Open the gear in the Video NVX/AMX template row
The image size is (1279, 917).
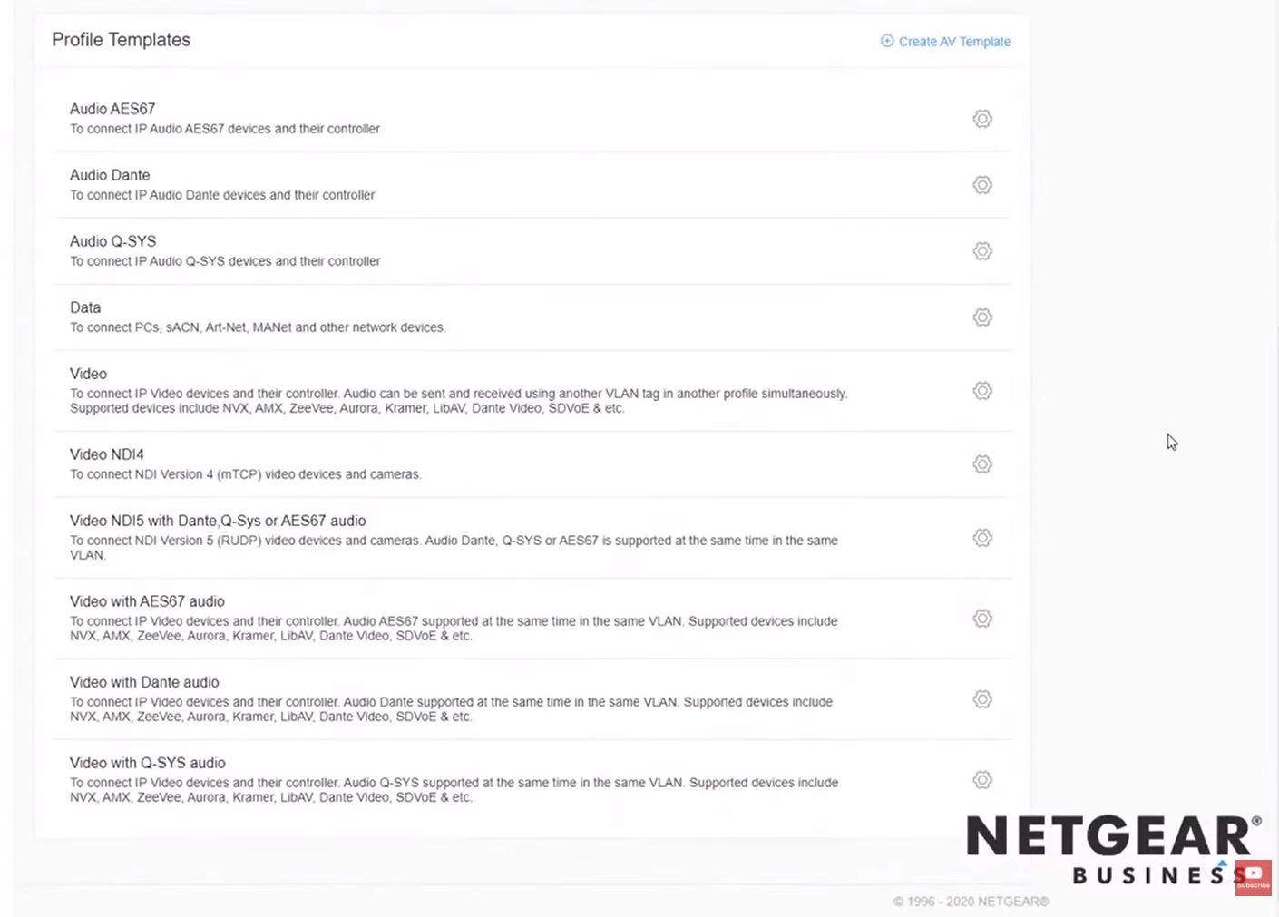982,391
